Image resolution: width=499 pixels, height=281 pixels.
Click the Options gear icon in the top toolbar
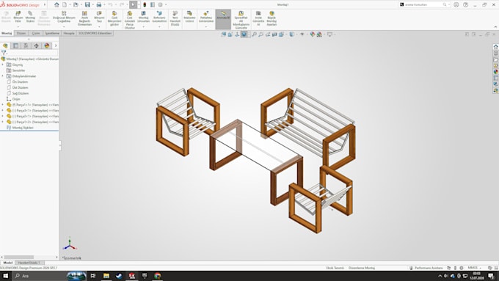click(161, 5)
